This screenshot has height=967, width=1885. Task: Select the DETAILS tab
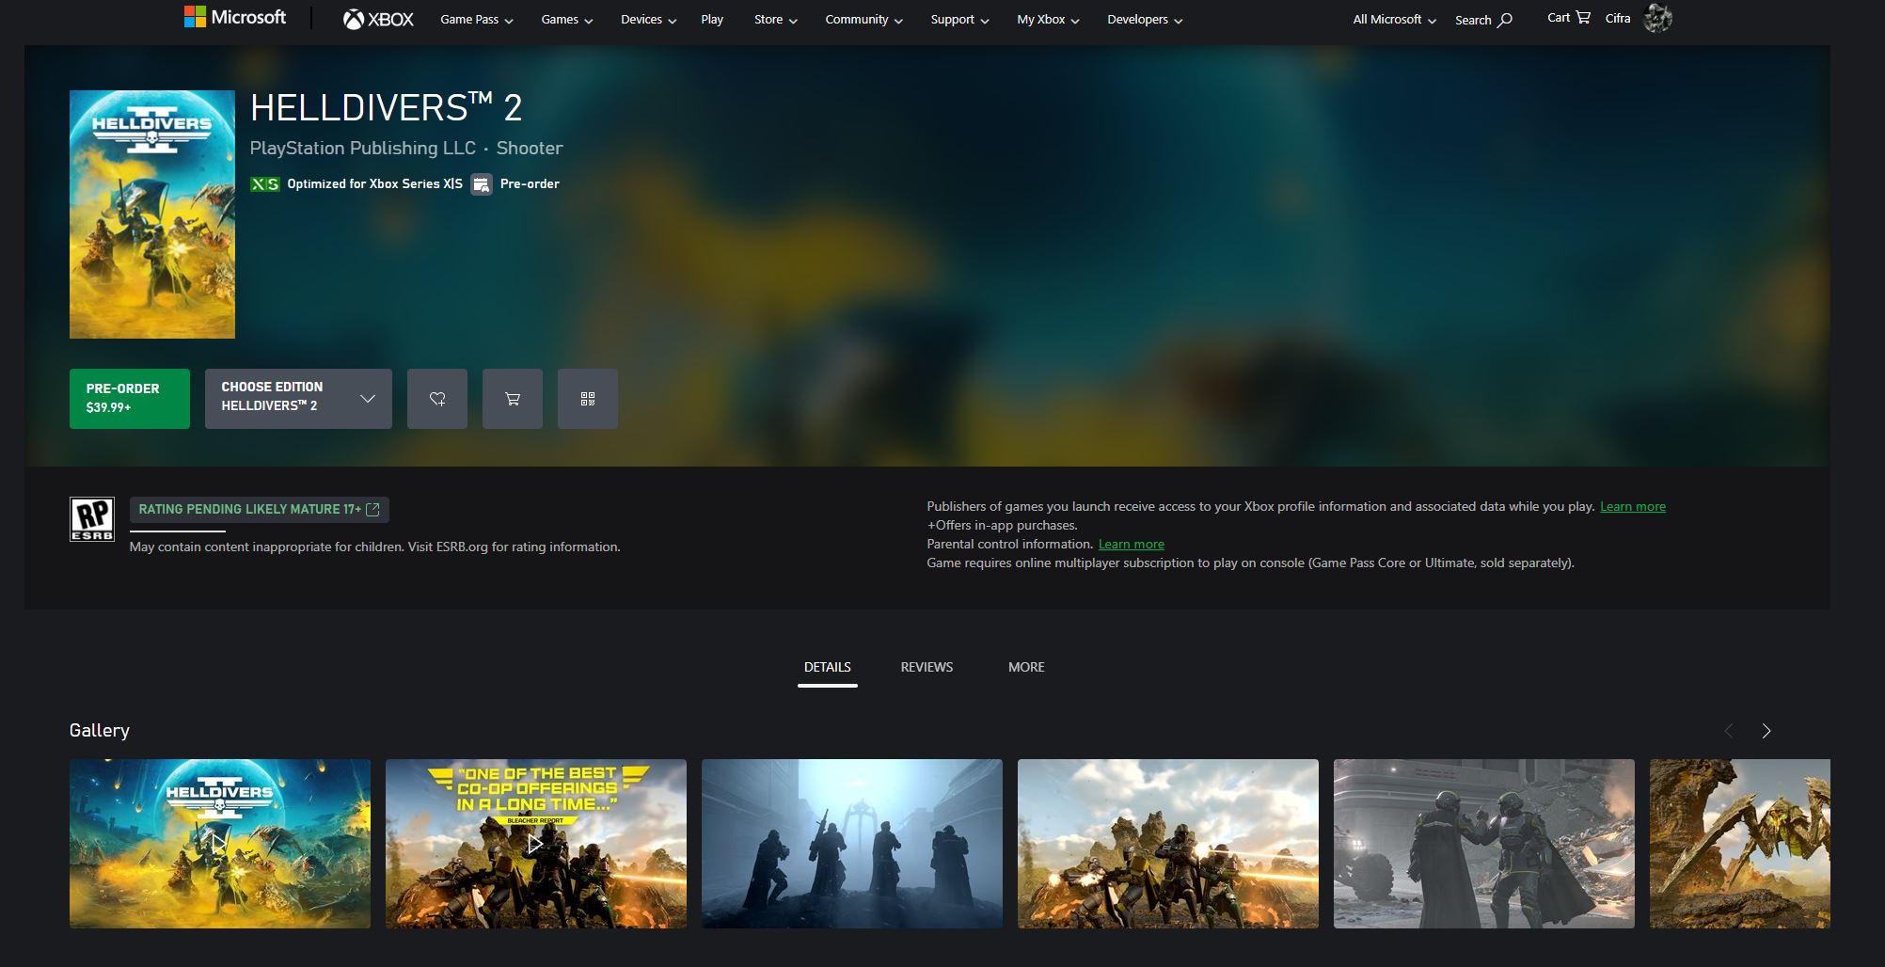828,667
